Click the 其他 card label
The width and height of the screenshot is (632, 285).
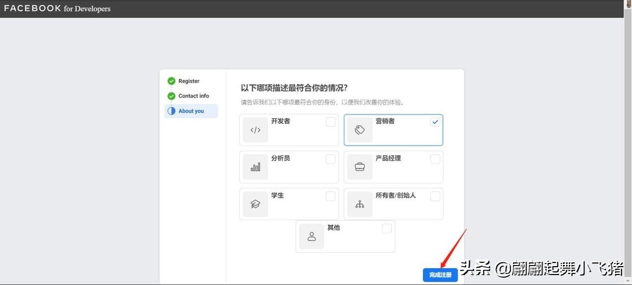[333, 228]
